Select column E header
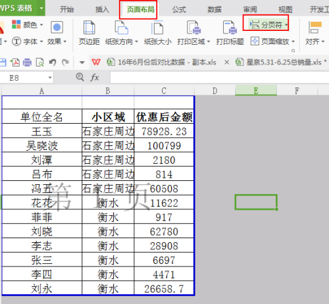 pyautogui.click(x=256, y=91)
